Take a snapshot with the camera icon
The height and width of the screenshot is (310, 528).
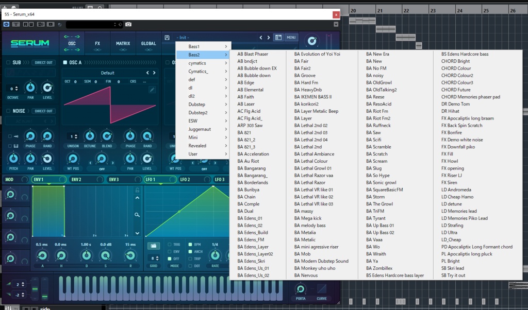128,24
